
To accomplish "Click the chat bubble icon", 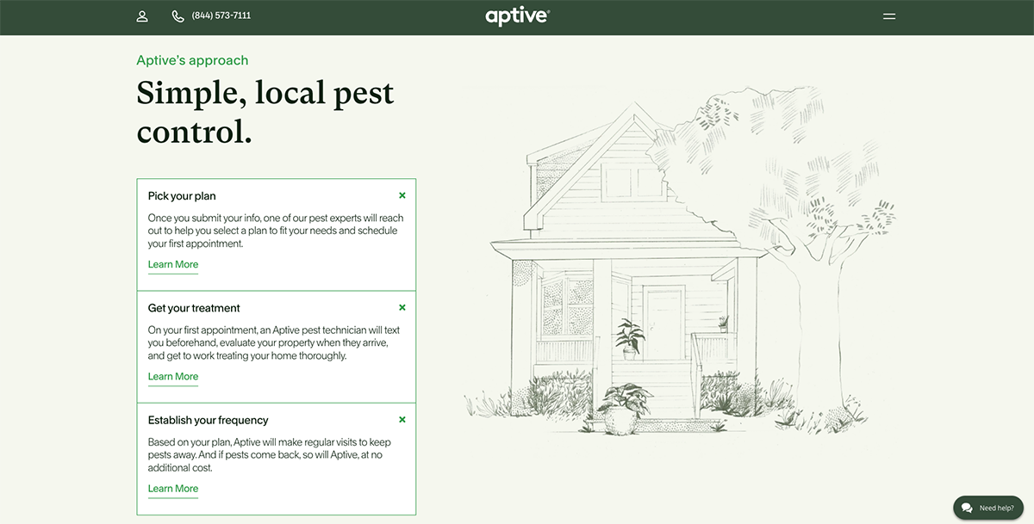I will pos(968,508).
